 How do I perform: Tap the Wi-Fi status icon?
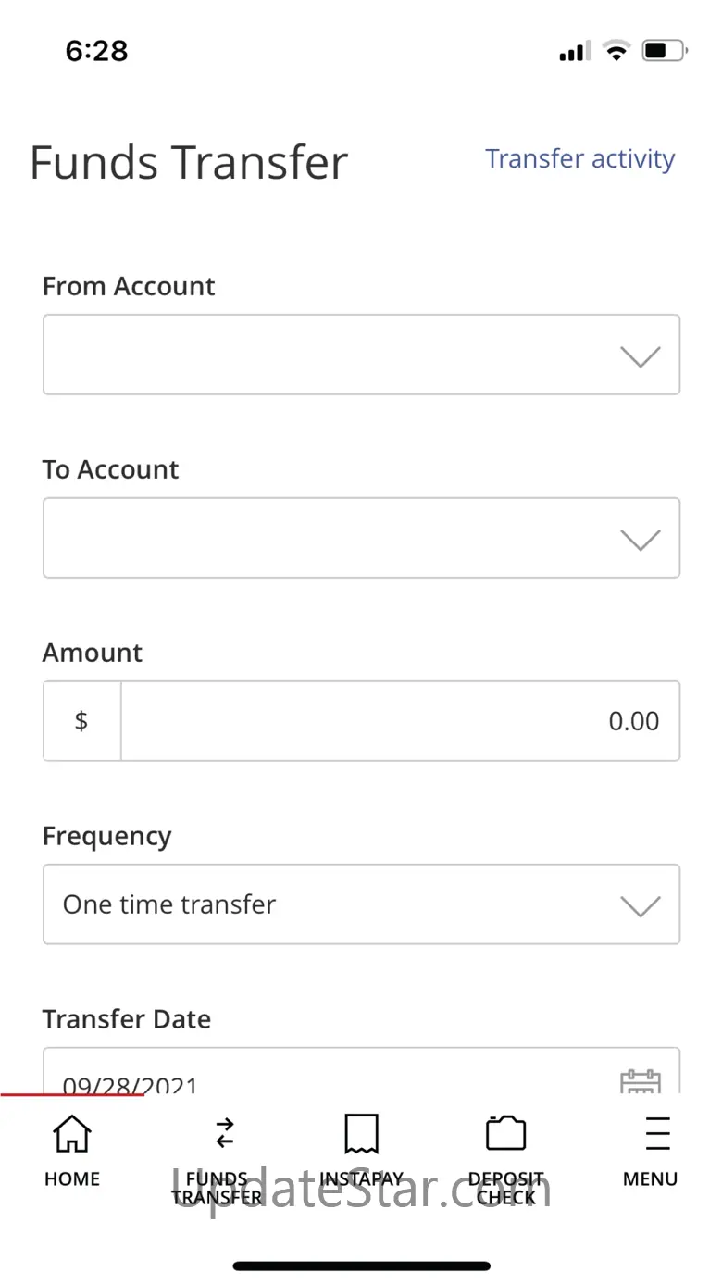[616, 51]
